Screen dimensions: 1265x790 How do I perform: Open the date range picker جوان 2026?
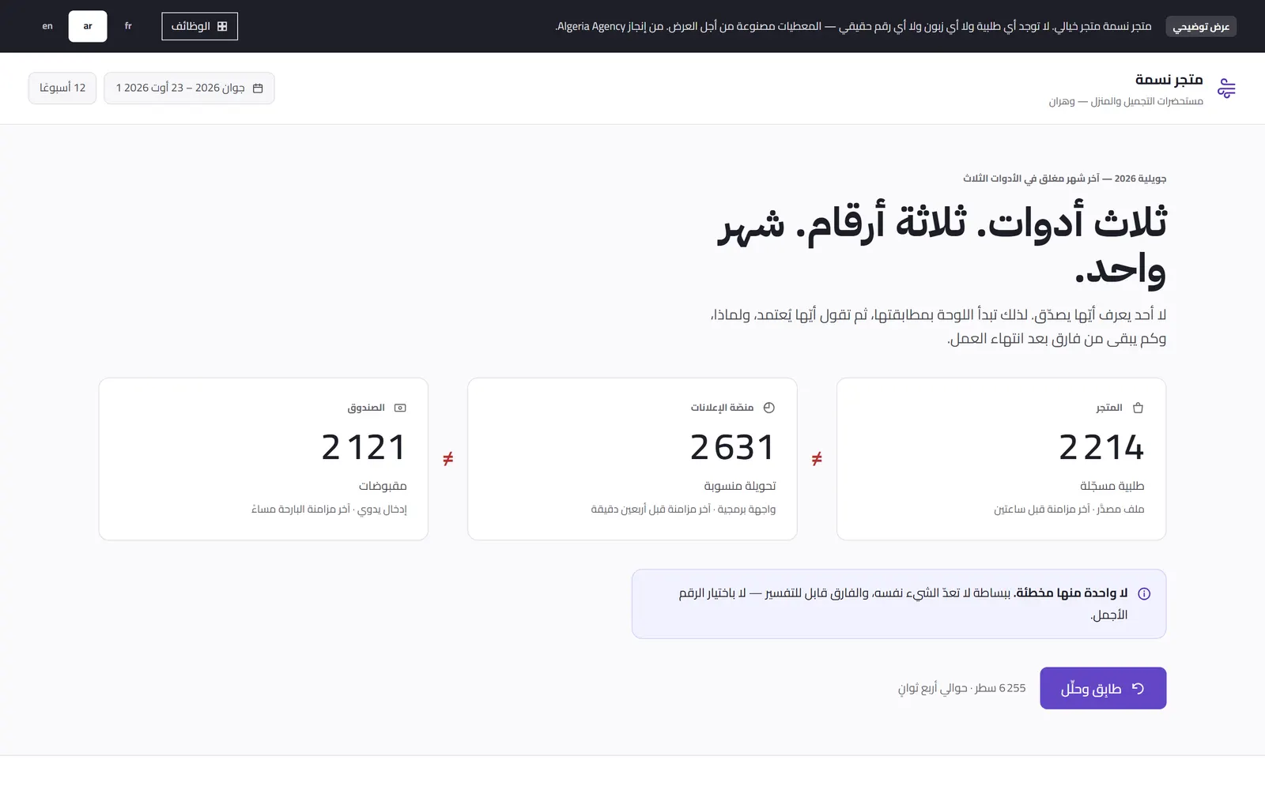pos(189,88)
